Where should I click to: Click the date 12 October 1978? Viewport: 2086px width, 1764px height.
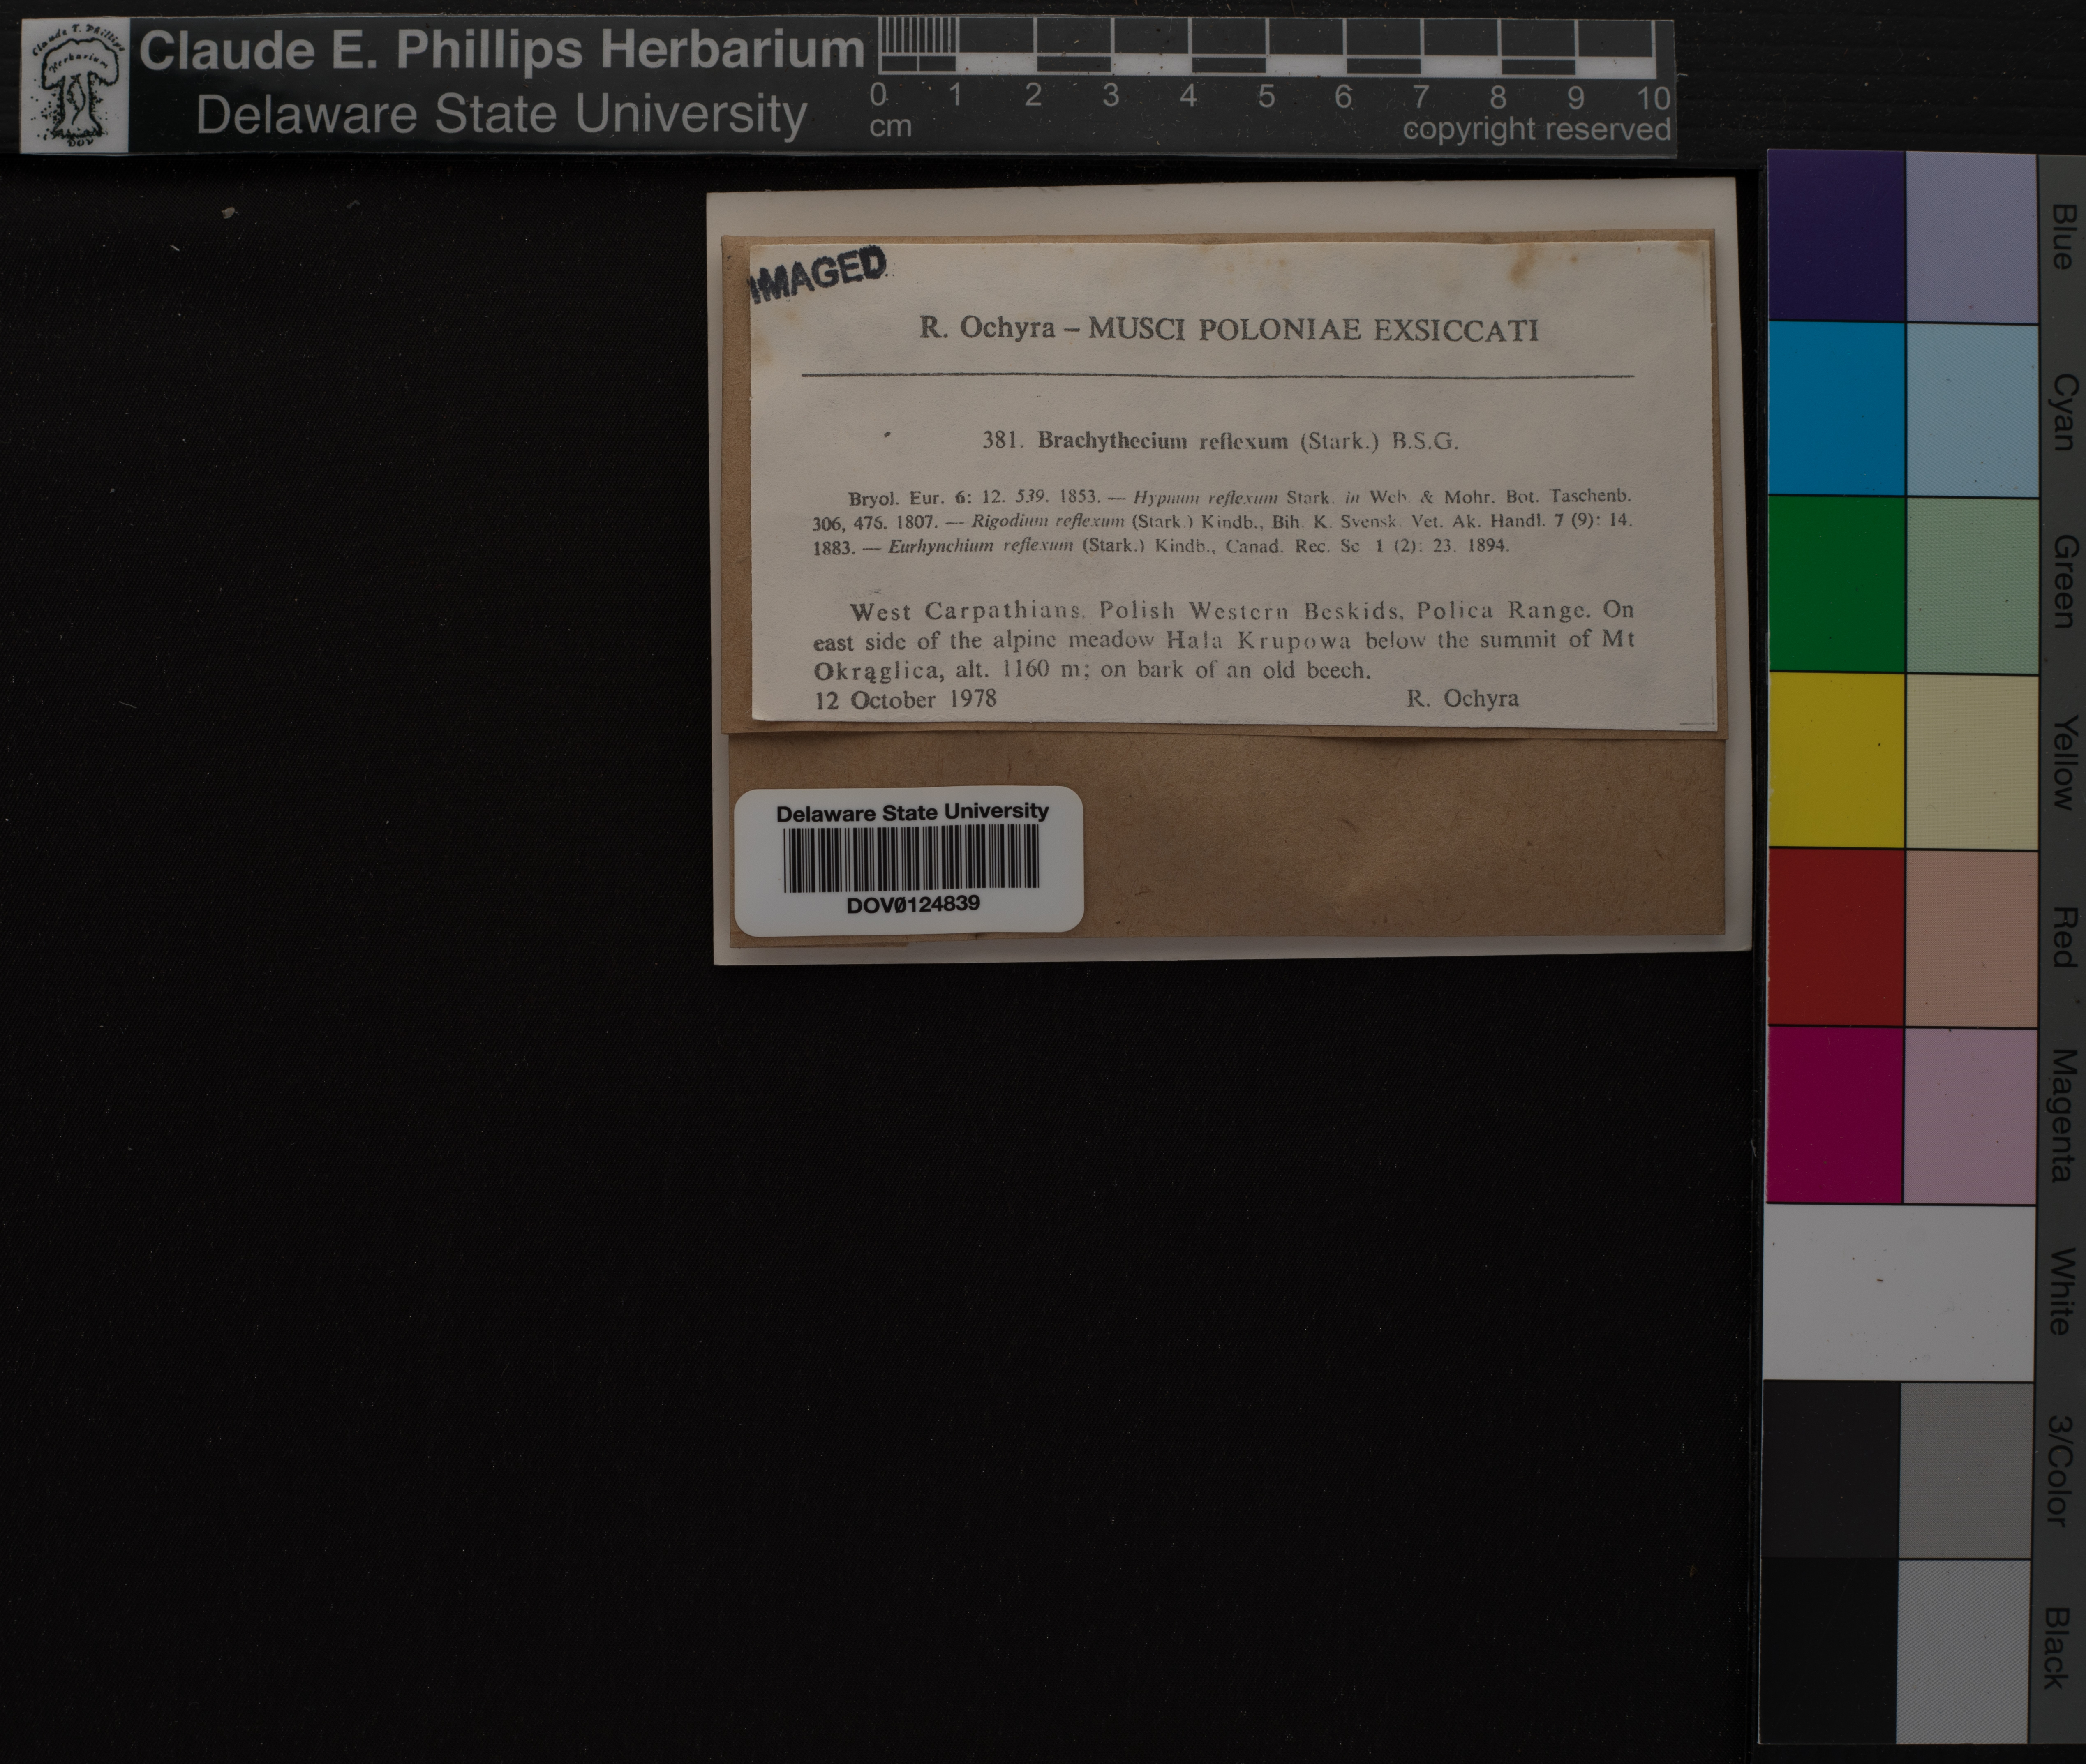tap(905, 699)
